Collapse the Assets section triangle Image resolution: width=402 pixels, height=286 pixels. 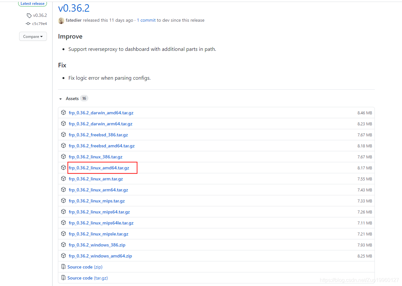click(x=61, y=99)
